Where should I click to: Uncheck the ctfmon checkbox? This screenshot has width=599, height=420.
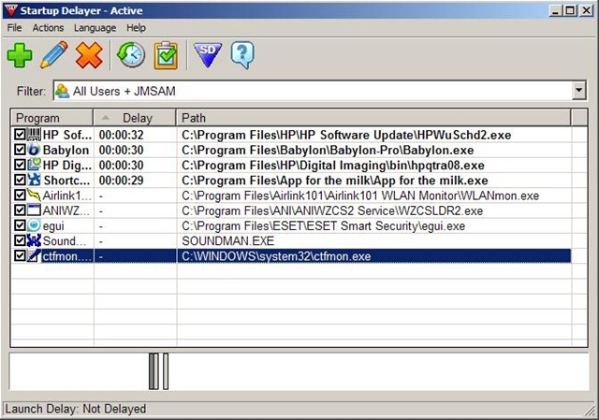coord(20,255)
